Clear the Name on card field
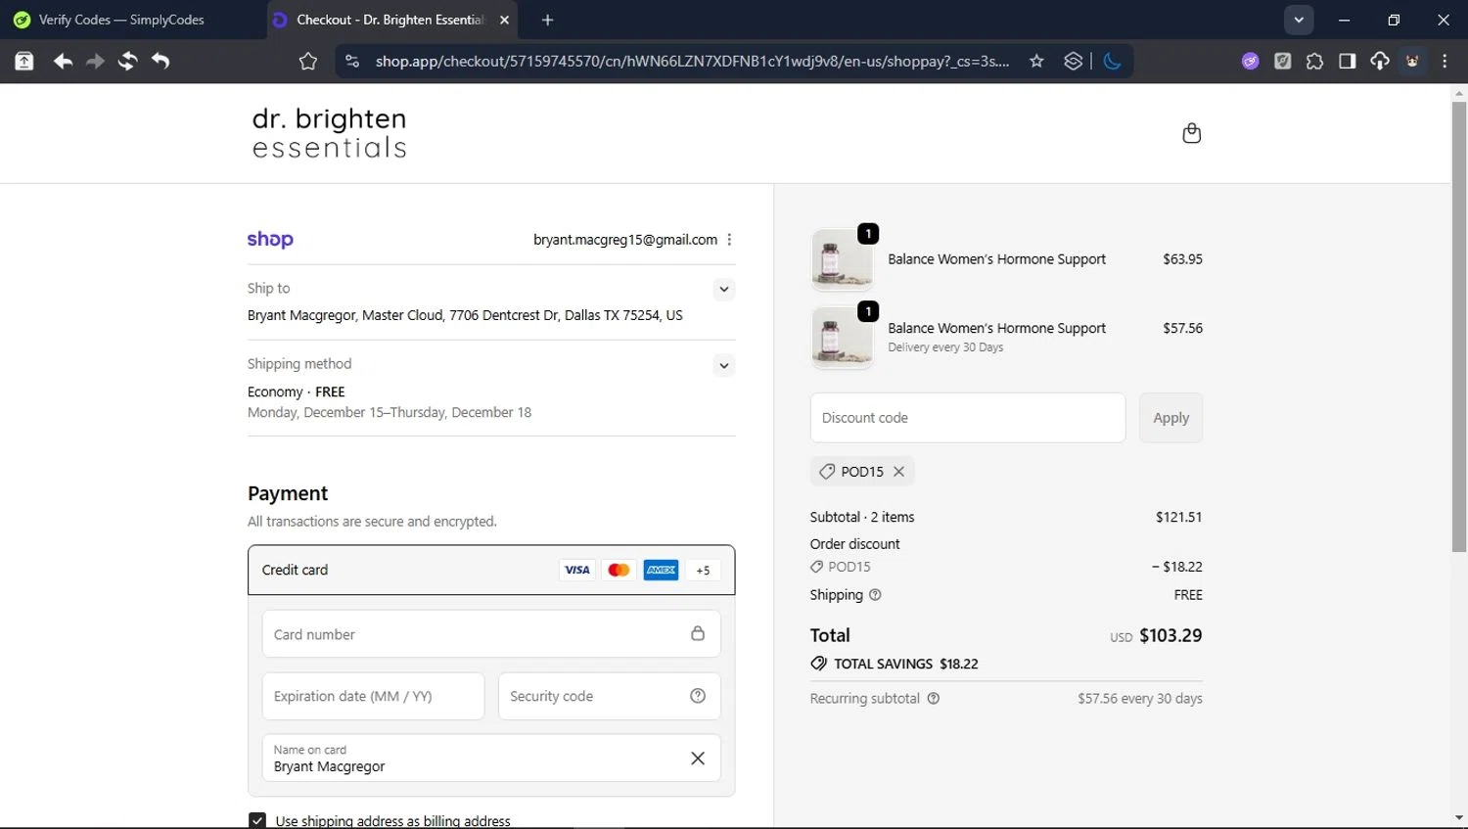Viewport: 1468px width, 829px height. (x=698, y=759)
